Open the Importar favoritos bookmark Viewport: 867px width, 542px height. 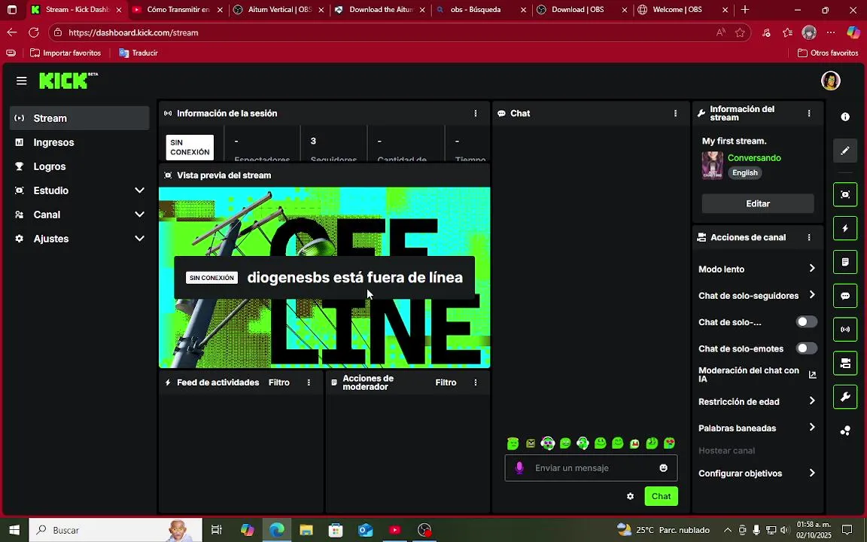(65, 53)
